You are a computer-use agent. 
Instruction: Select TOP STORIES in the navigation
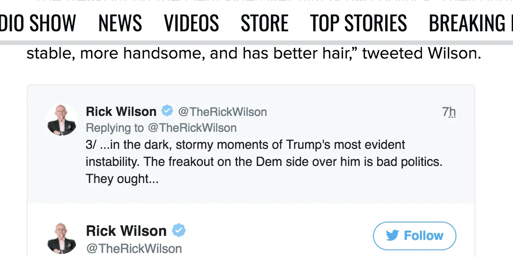point(358,23)
